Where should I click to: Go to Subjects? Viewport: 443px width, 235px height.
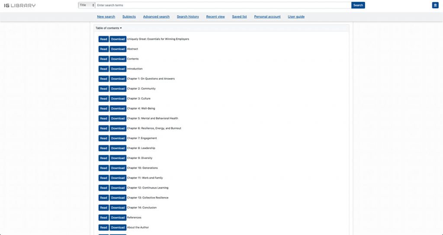point(129,17)
